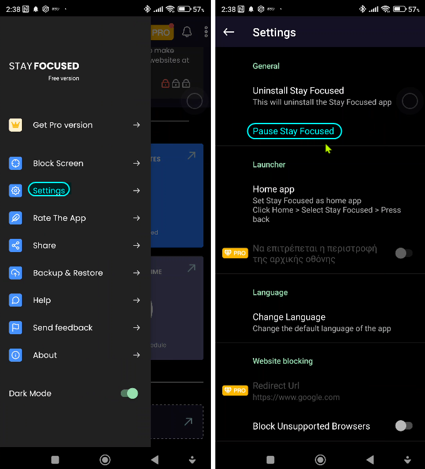Open arrow next to Backup & Restore
This screenshot has width=425, height=469.
pyautogui.click(x=136, y=273)
